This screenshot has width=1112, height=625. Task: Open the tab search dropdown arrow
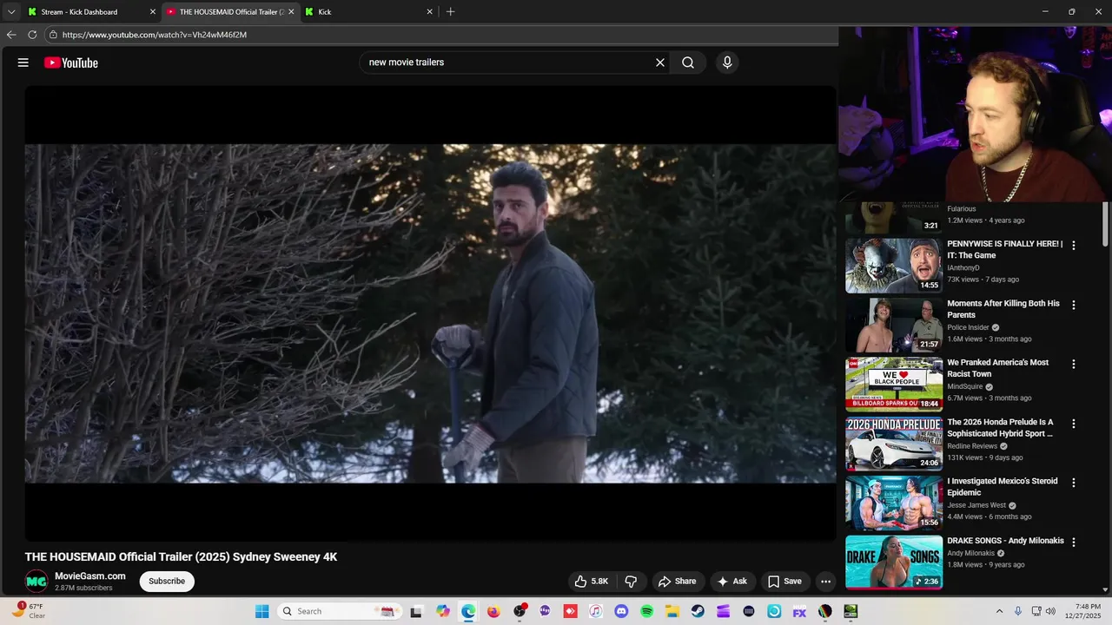(11, 12)
